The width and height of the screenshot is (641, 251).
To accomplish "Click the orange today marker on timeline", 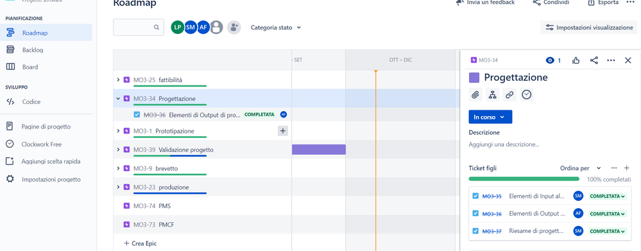I will [376, 72].
